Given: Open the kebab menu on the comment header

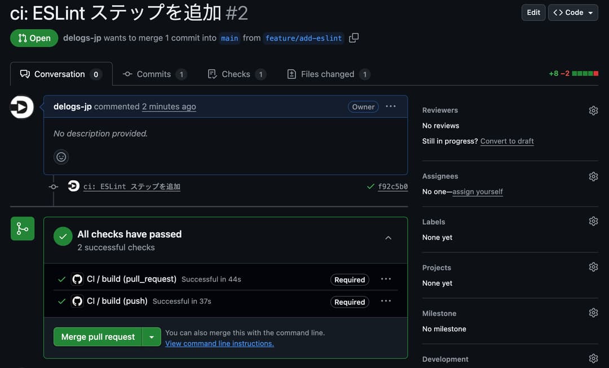Looking at the screenshot, I should [391, 106].
